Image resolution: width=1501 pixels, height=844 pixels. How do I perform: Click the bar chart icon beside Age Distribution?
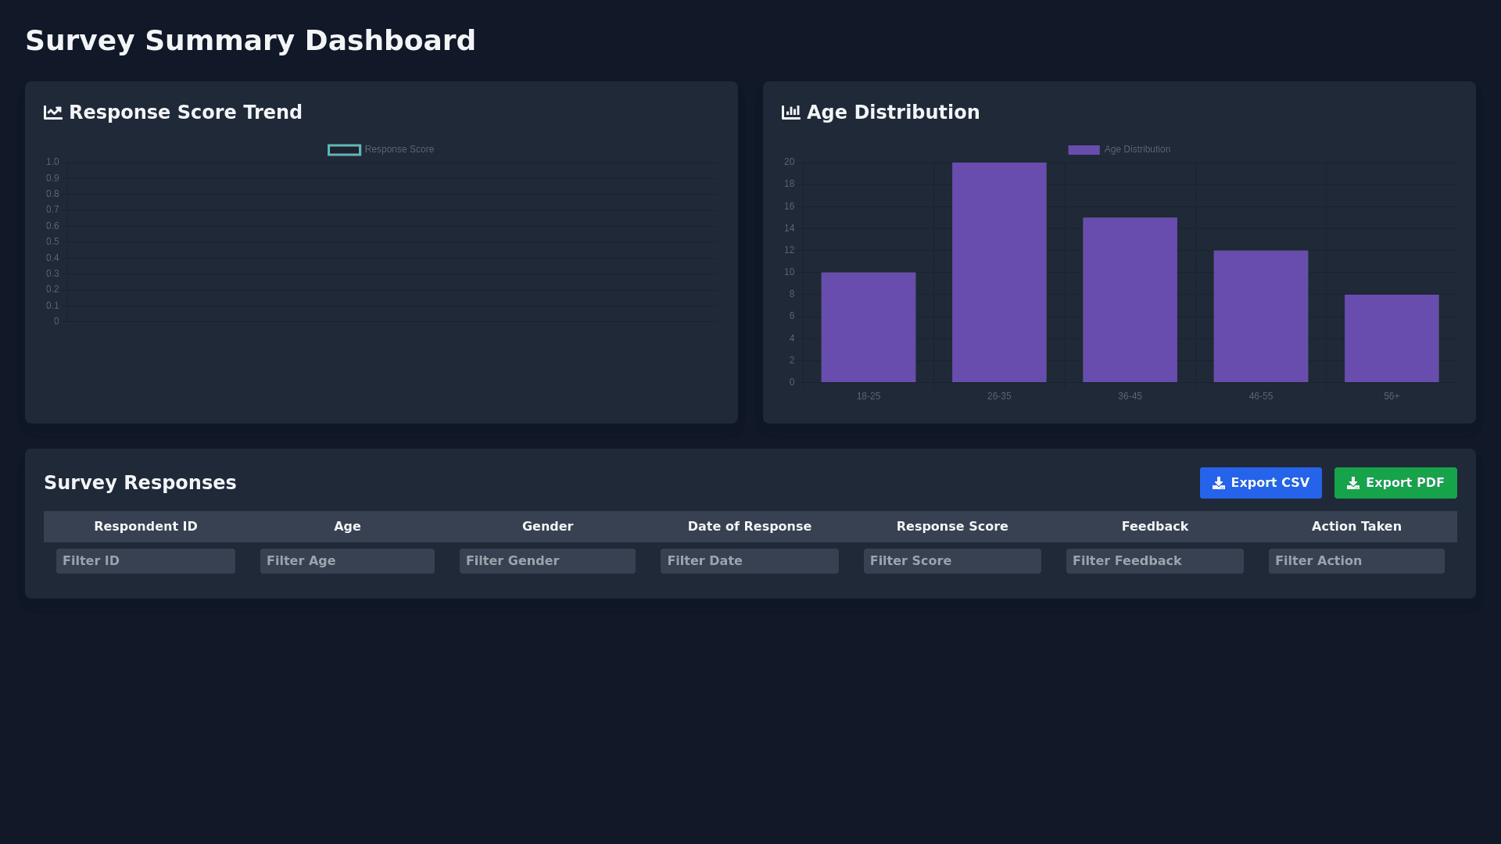click(790, 112)
